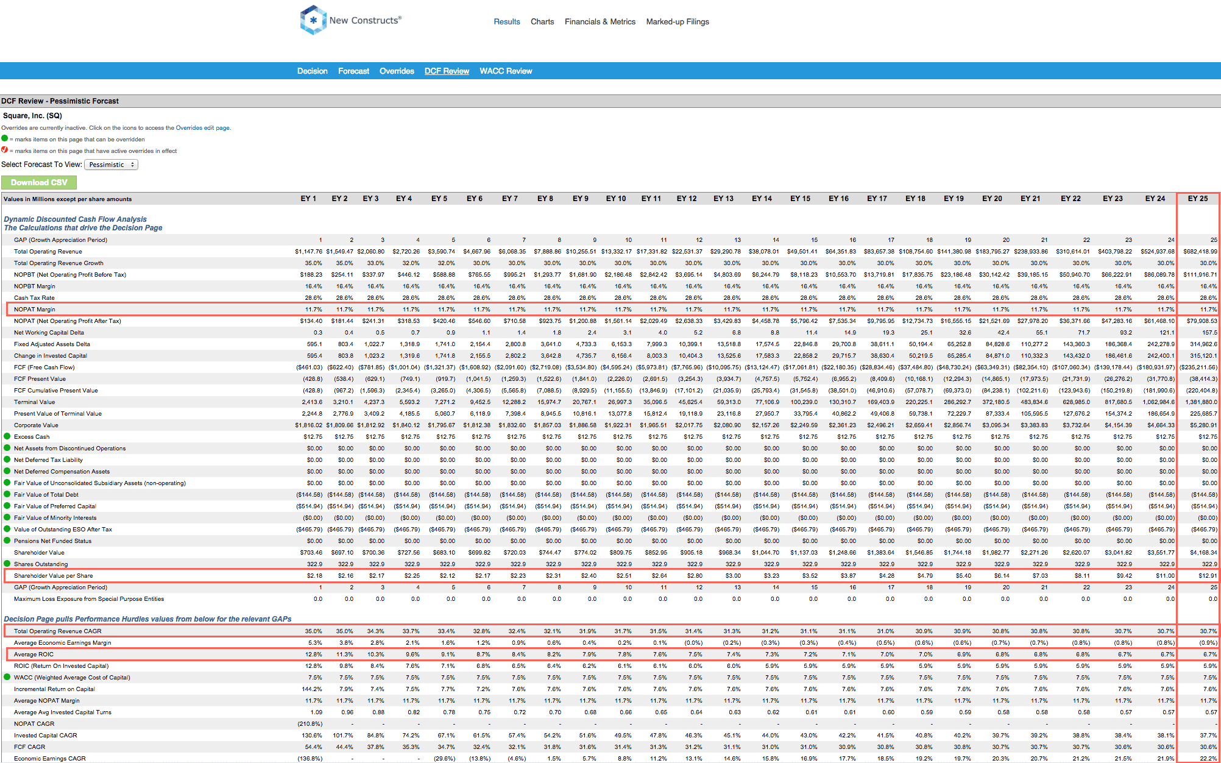This screenshot has width=1221, height=763.
Task: Click override dot for Outstanding ESO After Tax
Action: (x=7, y=529)
